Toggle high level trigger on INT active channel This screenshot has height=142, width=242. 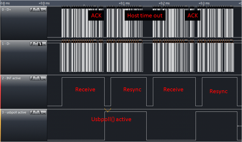(x=36, y=78)
